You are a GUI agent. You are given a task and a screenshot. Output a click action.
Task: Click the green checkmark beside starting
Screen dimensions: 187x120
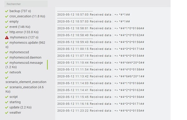[7, 102]
